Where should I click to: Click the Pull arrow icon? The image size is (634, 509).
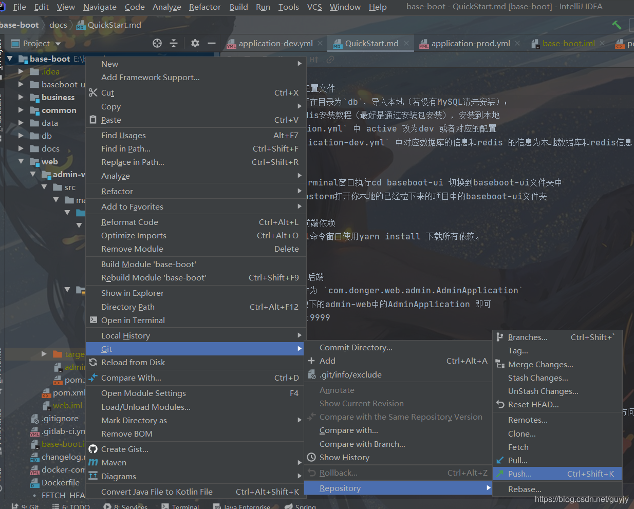[x=500, y=460]
